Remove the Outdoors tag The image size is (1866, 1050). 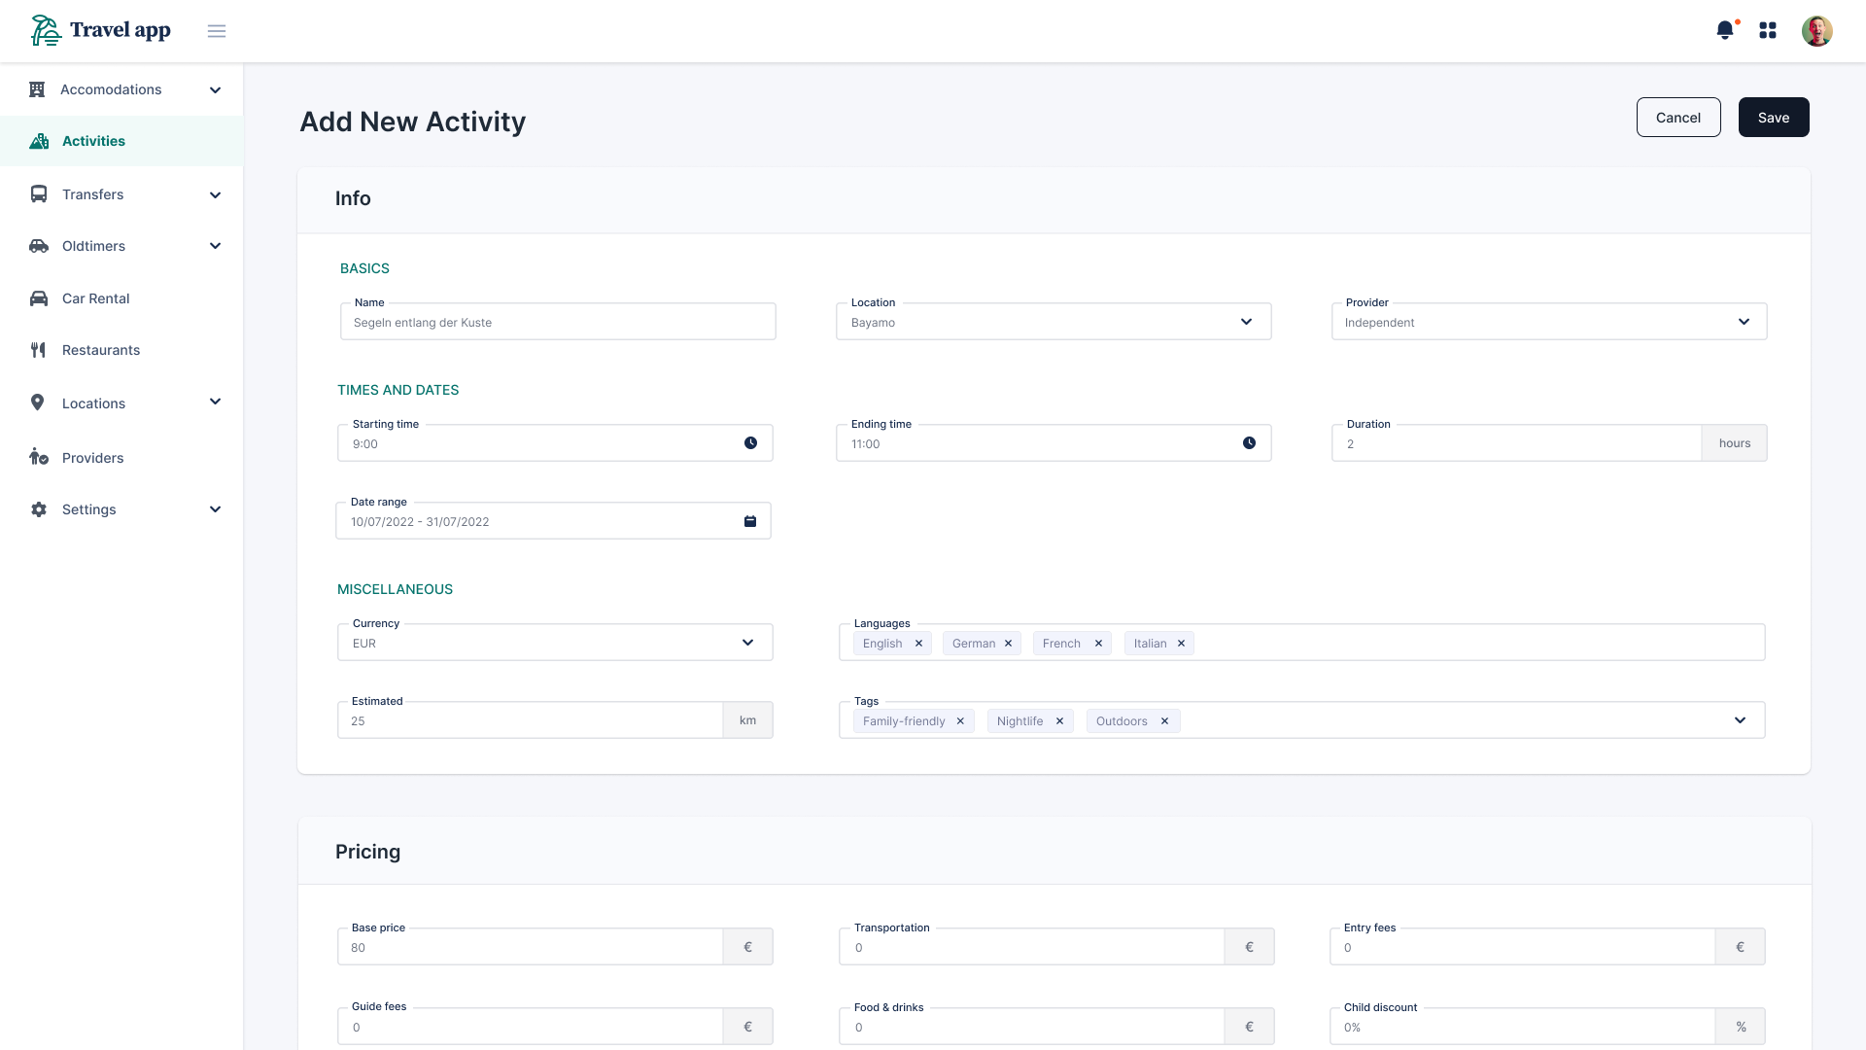point(1164,721)
